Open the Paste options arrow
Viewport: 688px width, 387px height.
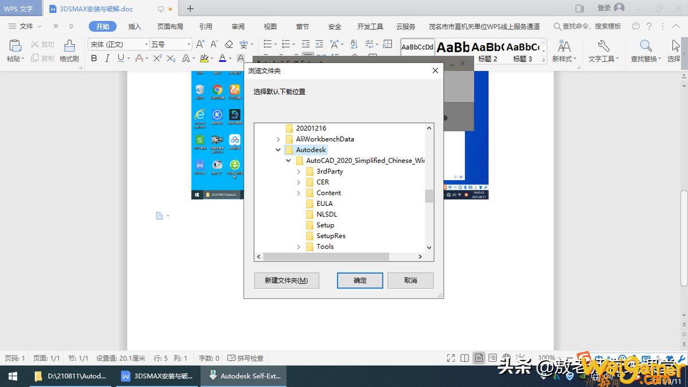pyautogui.click(x=23, y=59)
